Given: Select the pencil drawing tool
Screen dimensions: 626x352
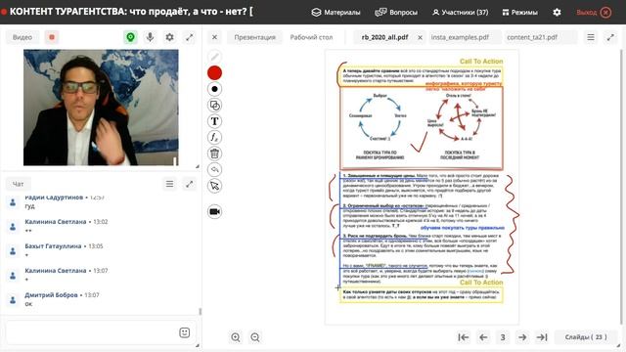Looking at the screenshot, I should pyautogui.click(x=214, y=57).
